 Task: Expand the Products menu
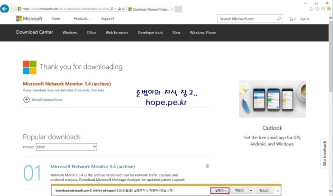point(82,19)
